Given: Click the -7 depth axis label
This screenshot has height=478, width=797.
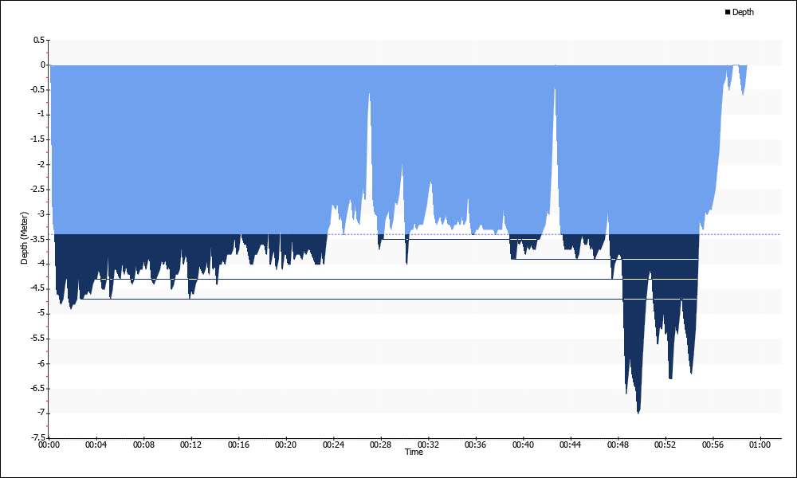Looking at the screenshot, I should coord(40,413).
